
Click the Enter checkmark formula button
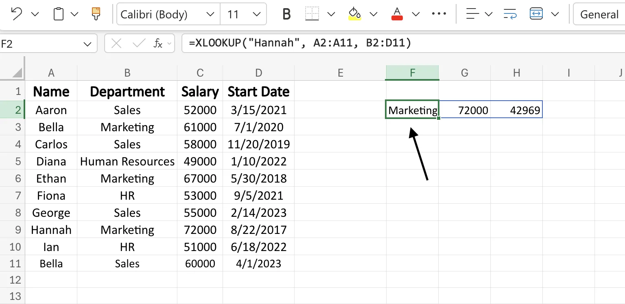[x=139, y=43]
